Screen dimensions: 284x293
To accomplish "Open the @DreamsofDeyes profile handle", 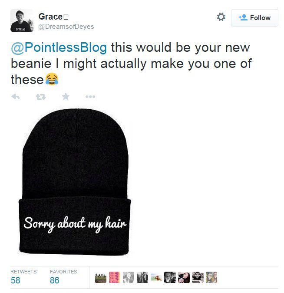I will [66, 27].
